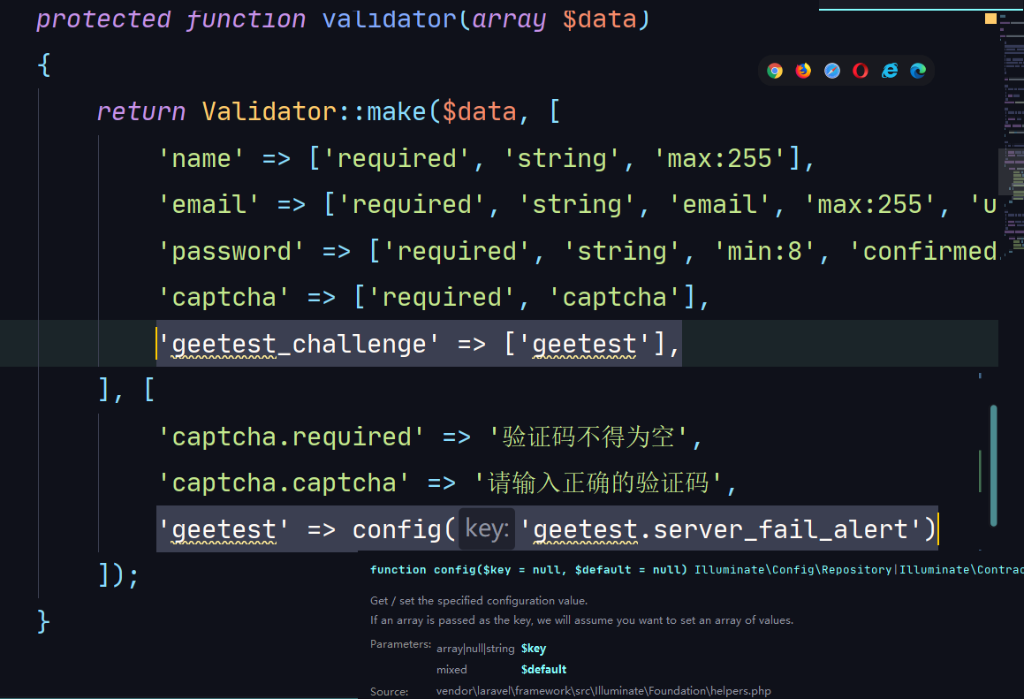Open file preview in Opera browser

(x=861, y=71)
